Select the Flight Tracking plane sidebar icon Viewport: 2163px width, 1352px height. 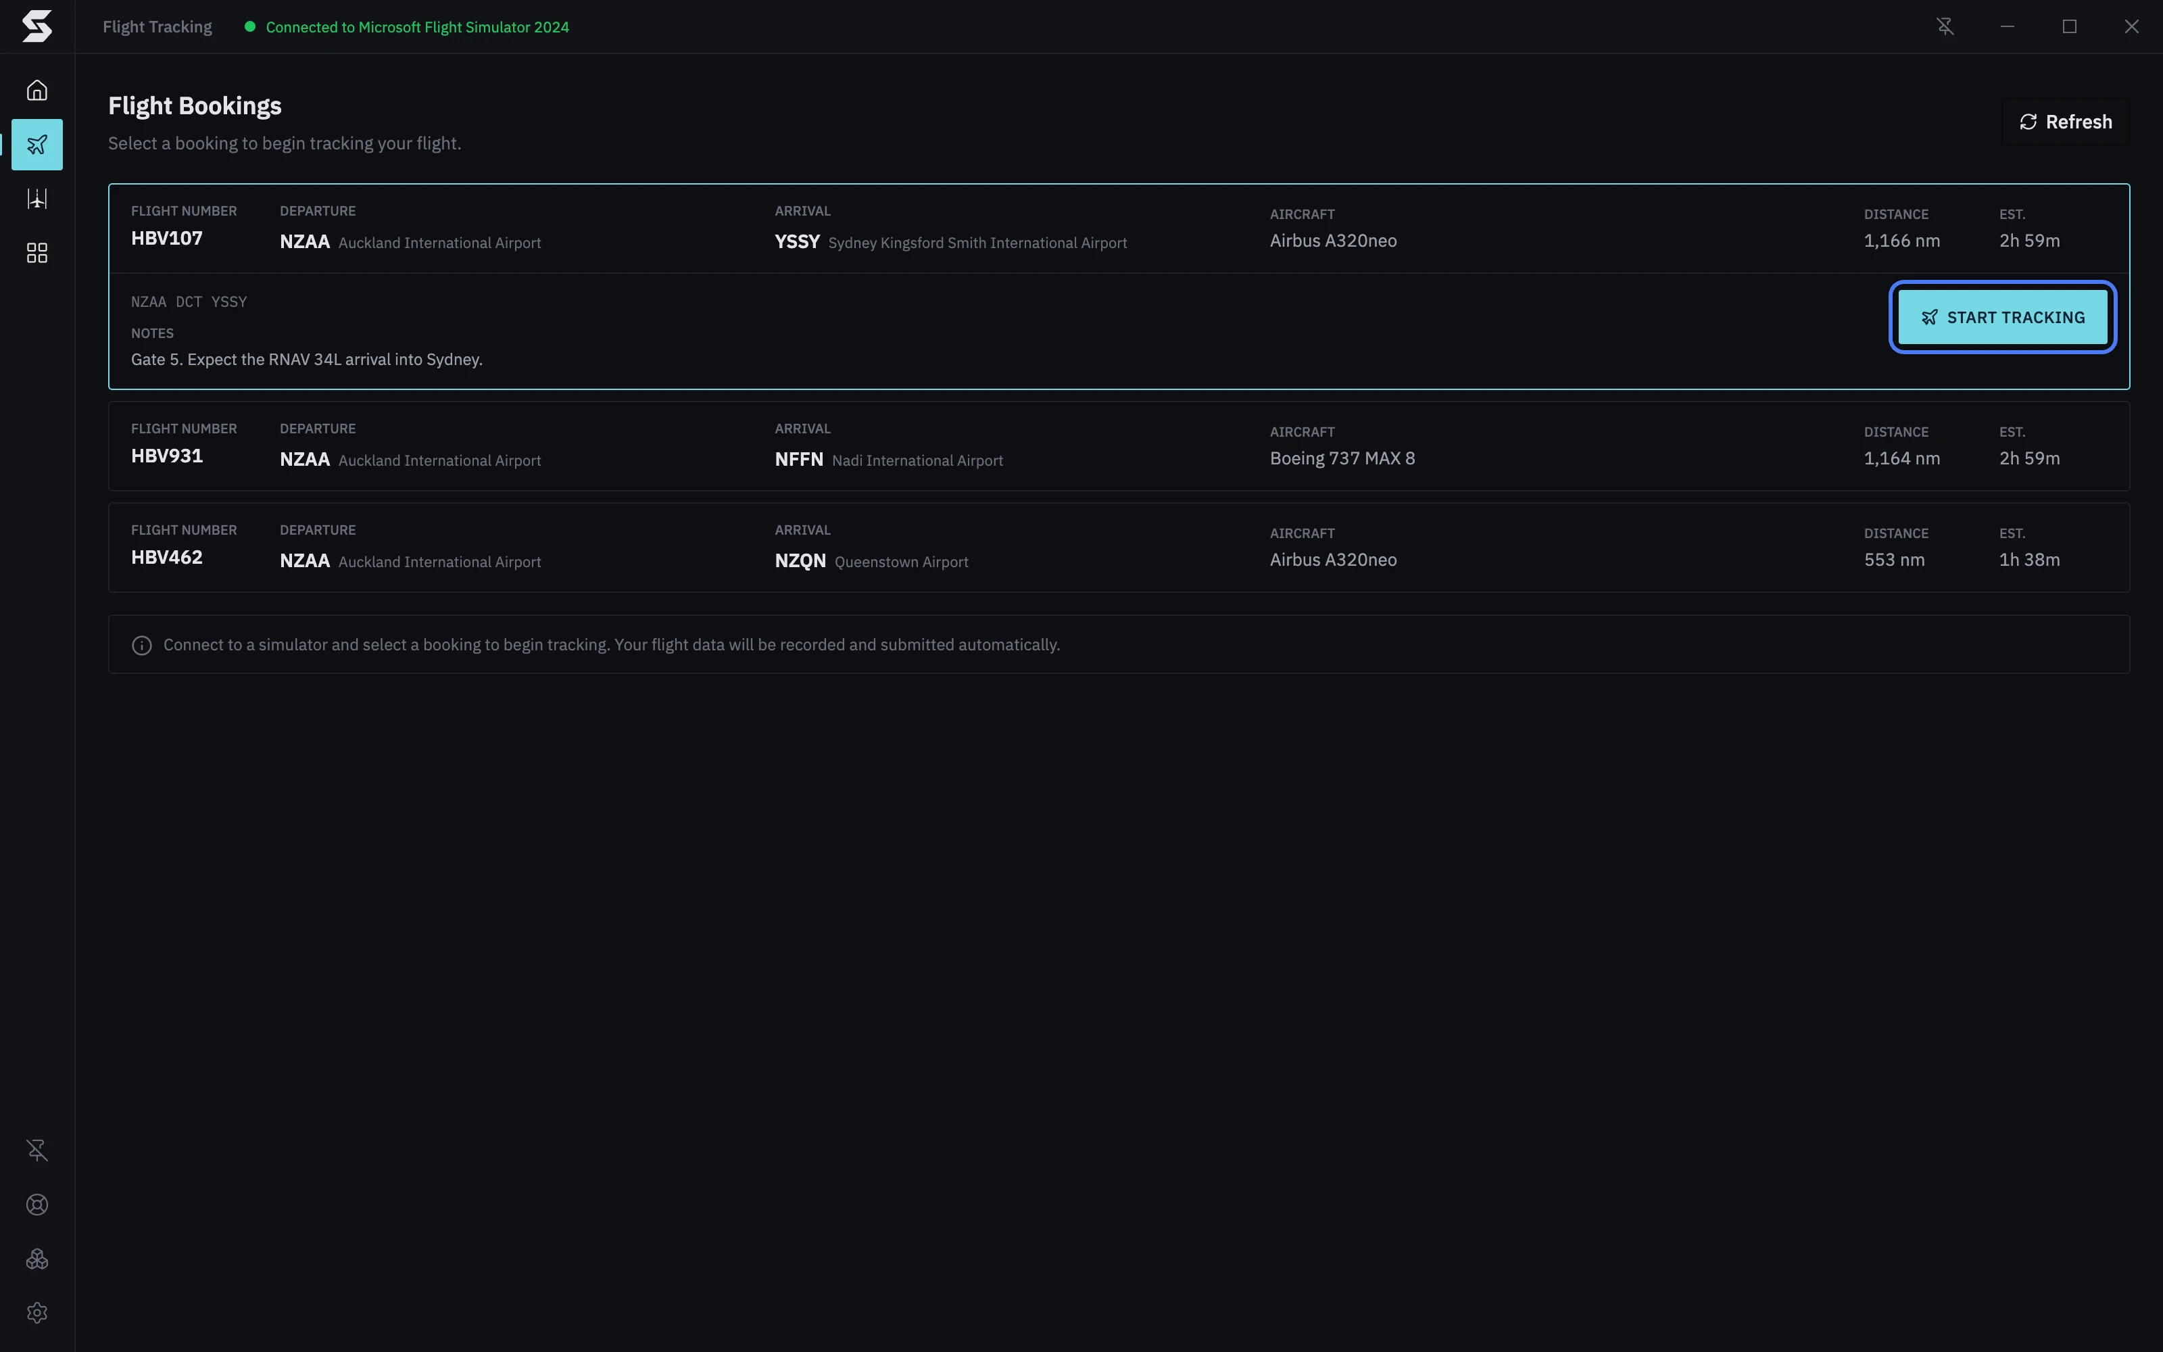pos(37,144)
